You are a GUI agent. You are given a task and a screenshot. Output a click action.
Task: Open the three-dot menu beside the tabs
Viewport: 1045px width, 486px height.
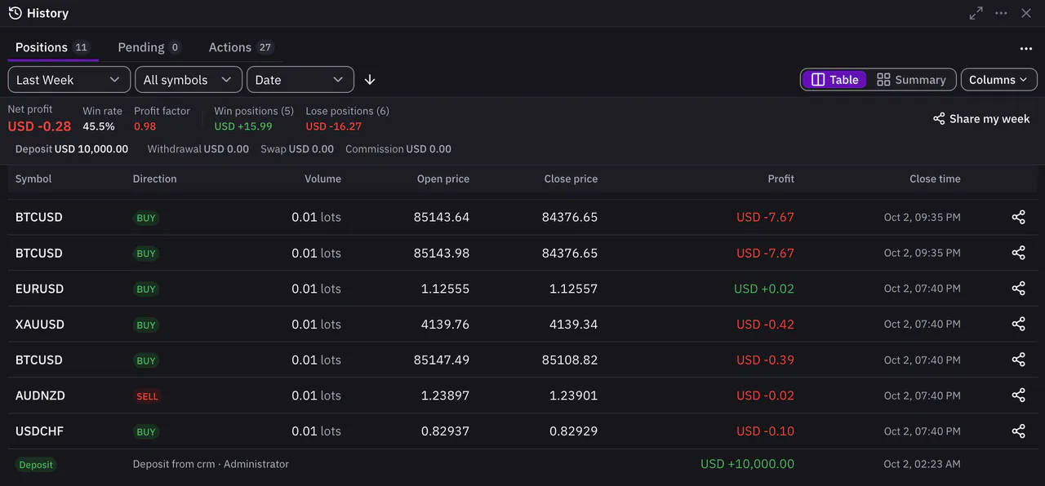1026,49
